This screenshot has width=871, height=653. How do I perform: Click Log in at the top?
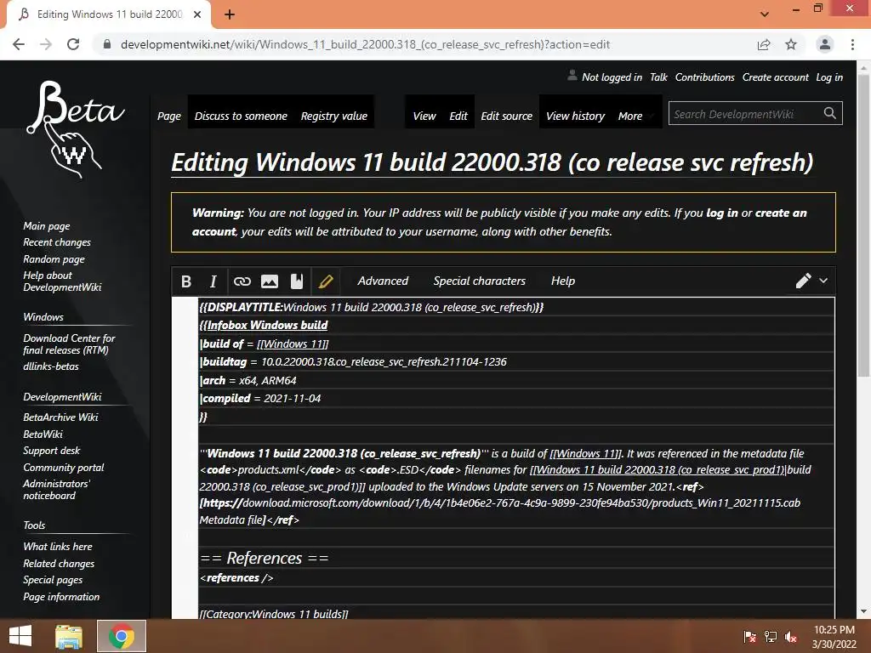point(829,77)
